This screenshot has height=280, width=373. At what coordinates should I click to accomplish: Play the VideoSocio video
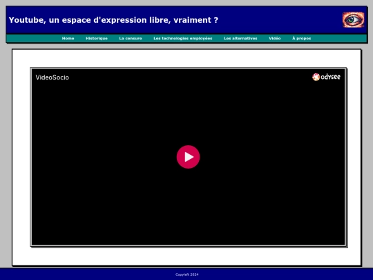point(188,157)
